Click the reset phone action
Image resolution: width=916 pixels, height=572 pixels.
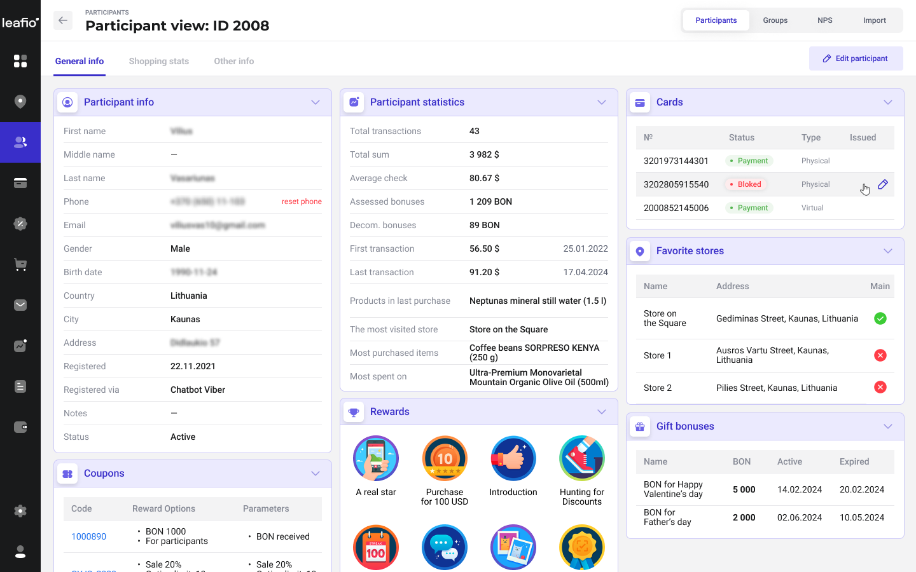click(x=302, y=201)
